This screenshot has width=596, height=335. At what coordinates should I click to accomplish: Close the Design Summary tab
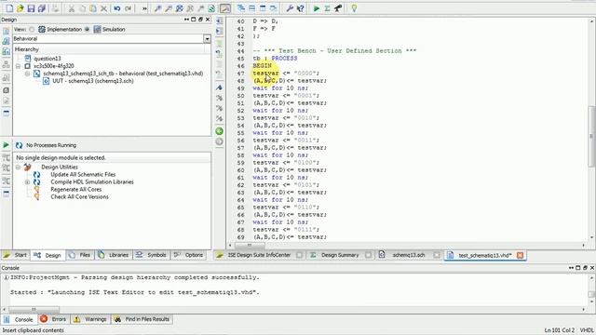point(368,255)
